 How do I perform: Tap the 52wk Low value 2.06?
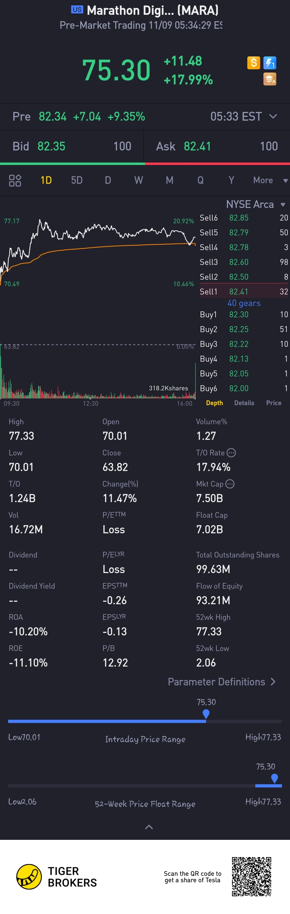pyautogui.click(x=206, y=663)
